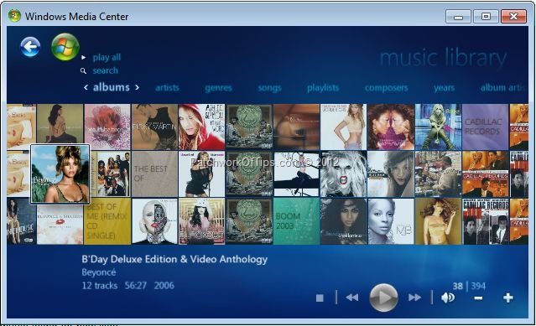Switch to the years view
The height and width of the screenshot is (326, 536).
444,88
